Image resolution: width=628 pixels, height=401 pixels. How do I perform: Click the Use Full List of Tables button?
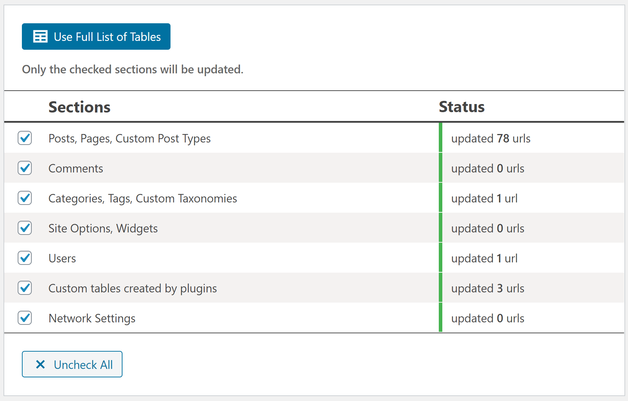pos(96,36)
